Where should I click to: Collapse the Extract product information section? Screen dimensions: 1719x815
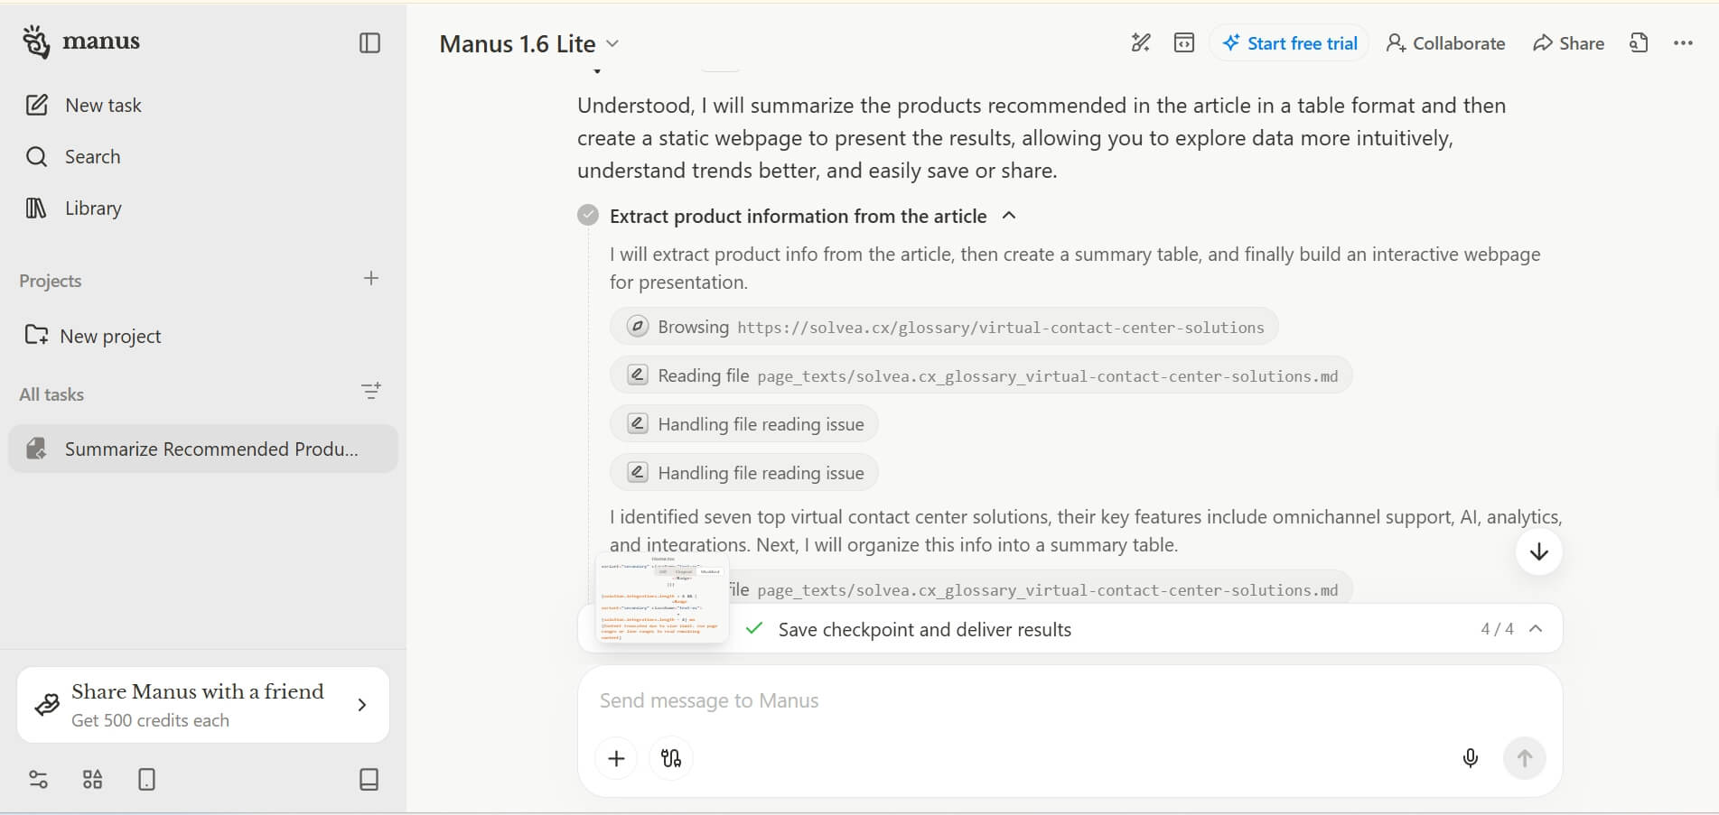coord(1009,216)
